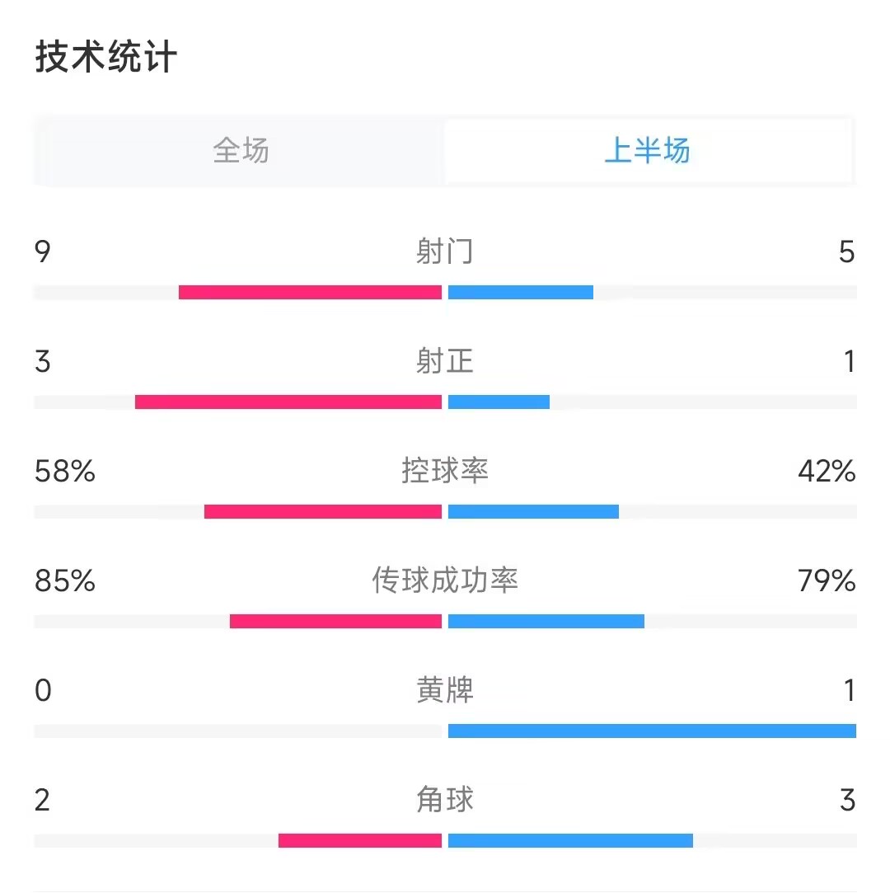Screen dimensions: 890x893
Task: Click the 传球成功率 stat label
Action: [444, 580]
